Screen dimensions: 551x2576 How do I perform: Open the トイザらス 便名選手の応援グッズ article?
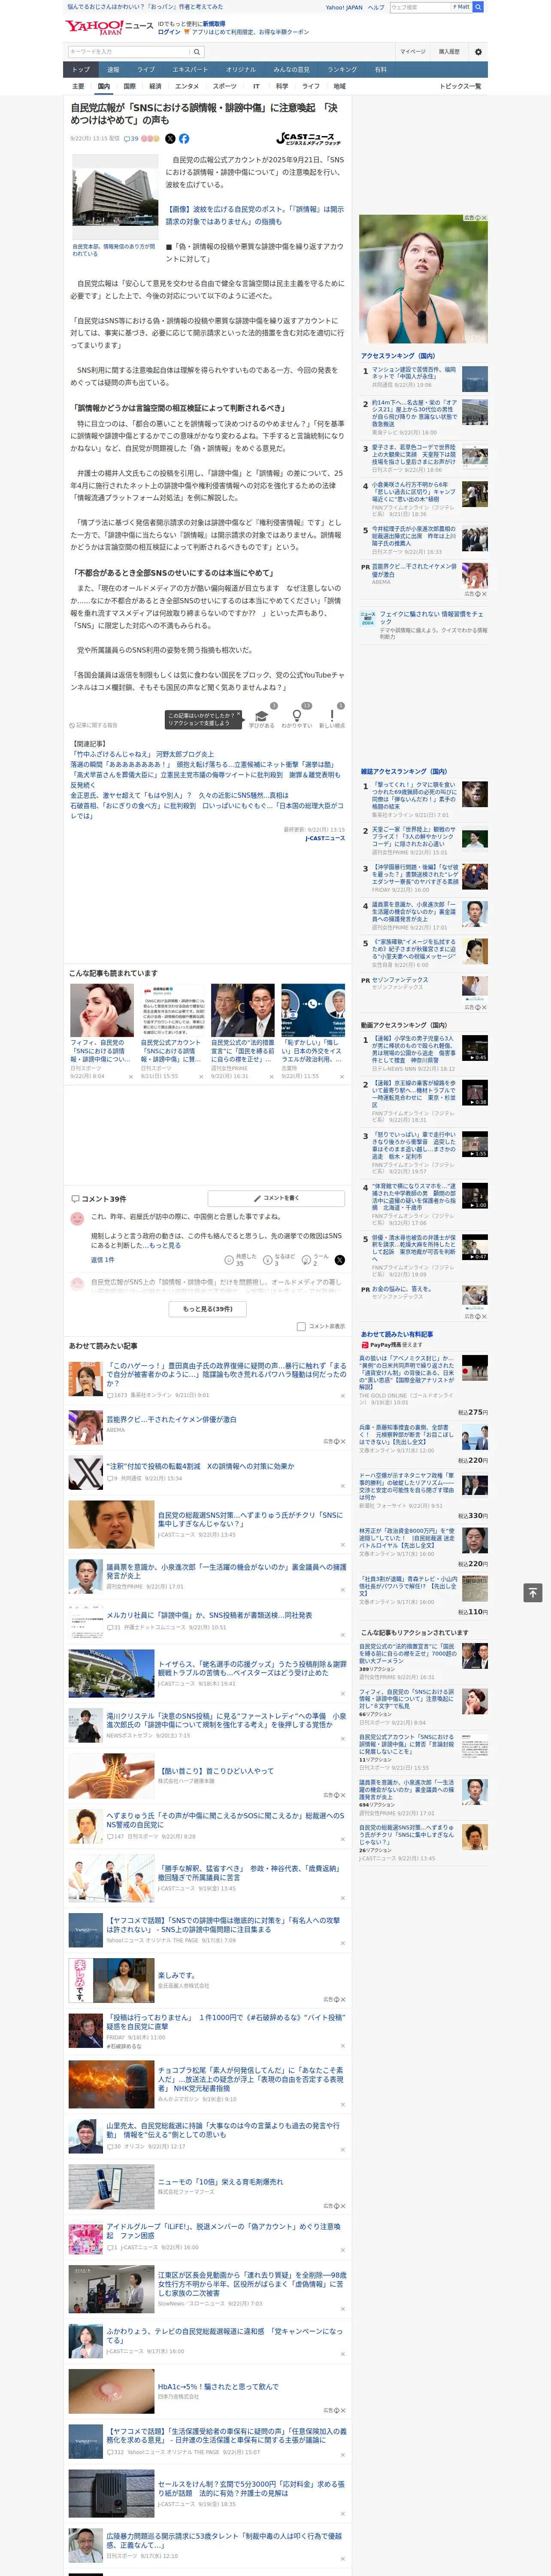click(x=252, y=1668)
